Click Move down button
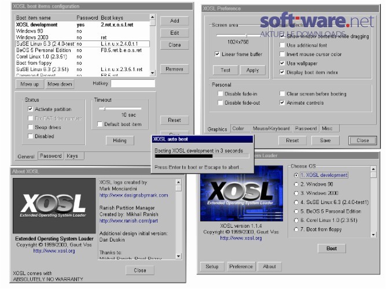Image resolution: width=386 pixels, height=289 pixels. (60, 84)
